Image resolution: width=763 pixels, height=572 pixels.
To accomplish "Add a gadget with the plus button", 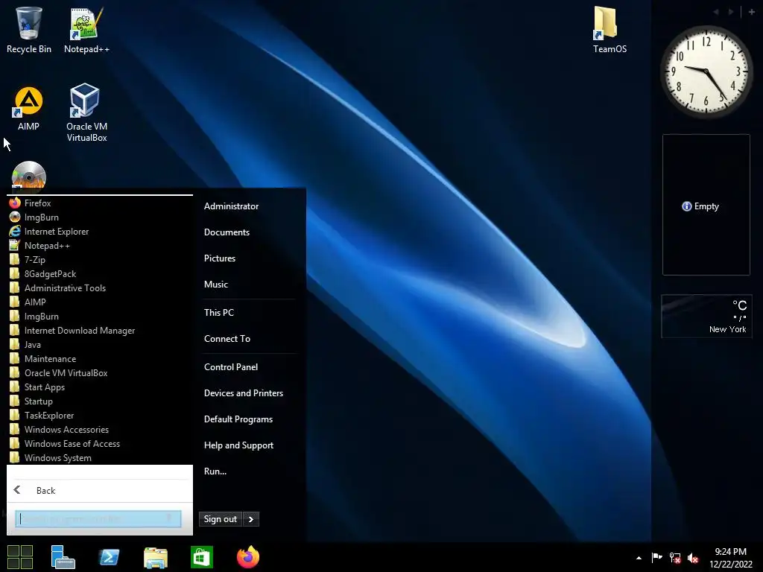I will [752, 12].
